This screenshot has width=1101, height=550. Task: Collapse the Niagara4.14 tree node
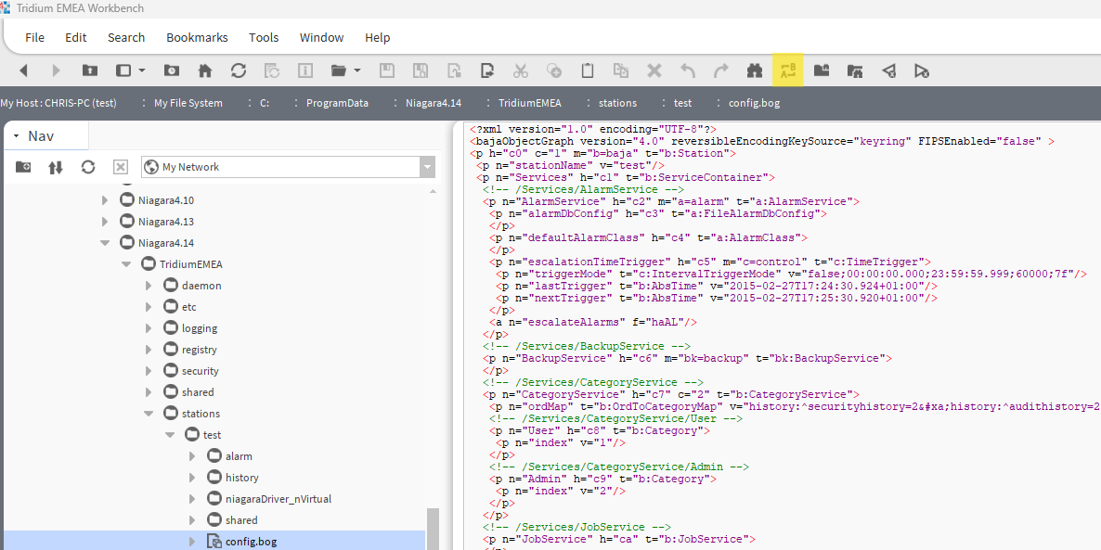[105, 243]
